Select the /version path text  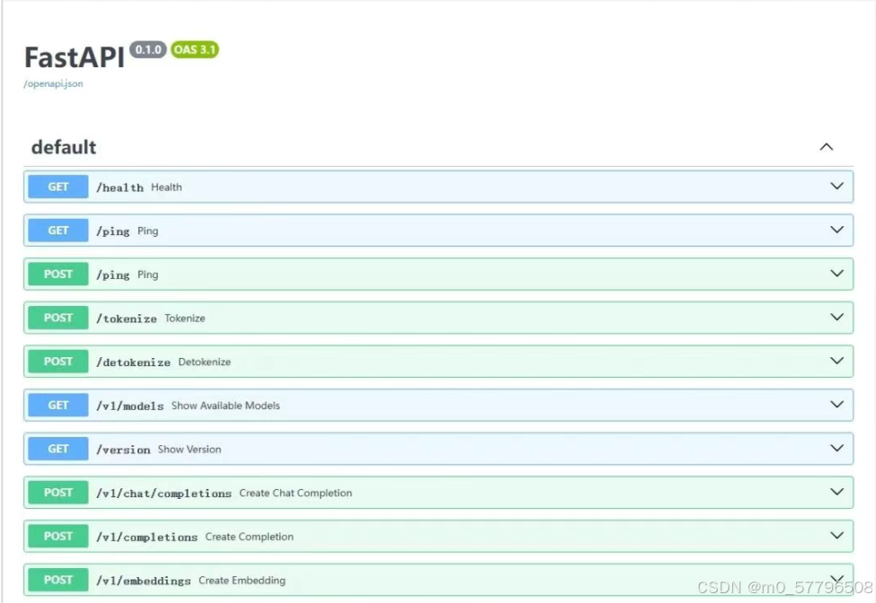[123, 450]
